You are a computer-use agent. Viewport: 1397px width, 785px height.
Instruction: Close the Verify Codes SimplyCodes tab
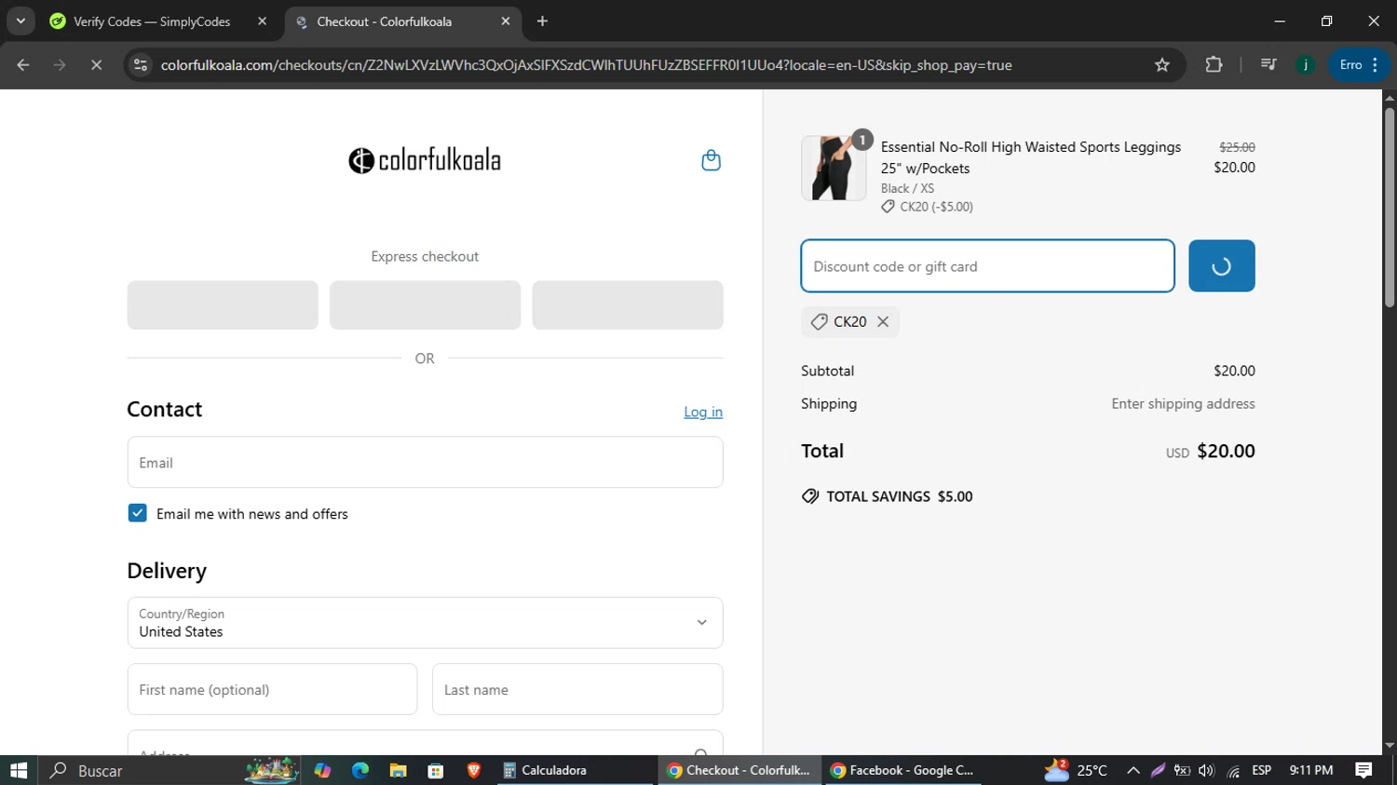(x=262, y=21)
